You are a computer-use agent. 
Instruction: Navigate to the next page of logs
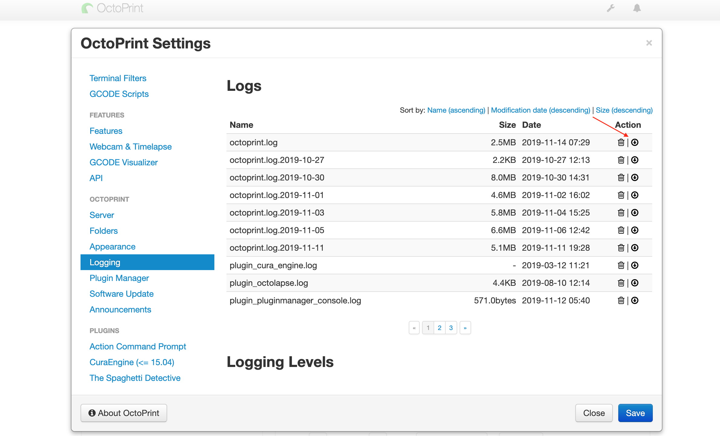463,328
